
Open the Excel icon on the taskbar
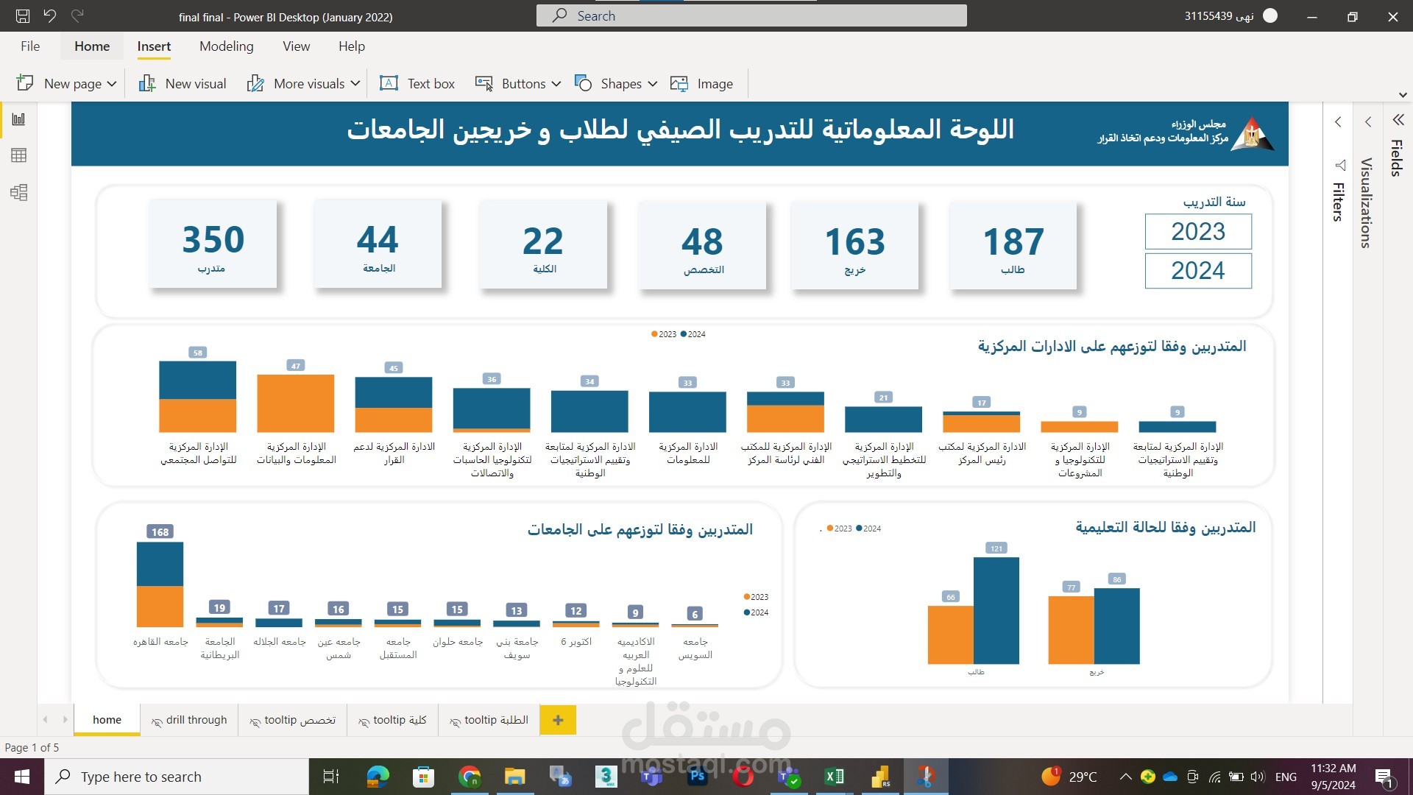pyautogui.click(x=833, y=776)
